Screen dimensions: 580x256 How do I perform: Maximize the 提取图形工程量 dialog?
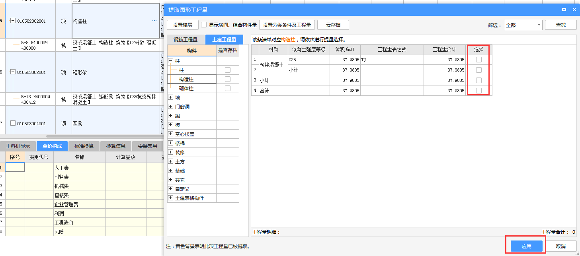point(564,10)
